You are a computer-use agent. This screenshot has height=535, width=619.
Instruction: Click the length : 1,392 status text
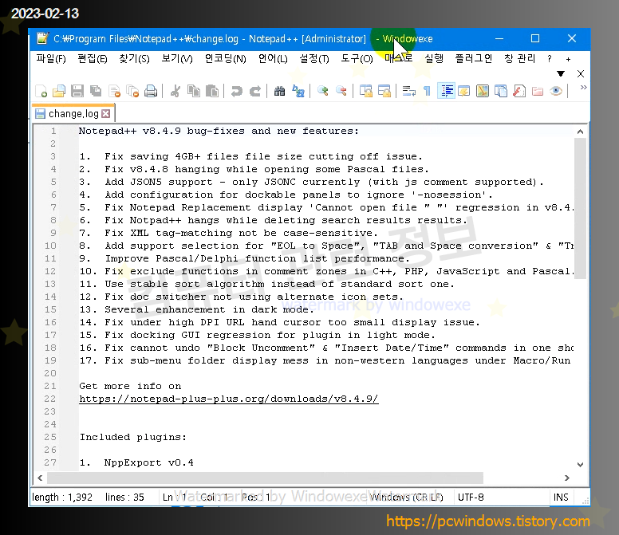pos(62,497)
